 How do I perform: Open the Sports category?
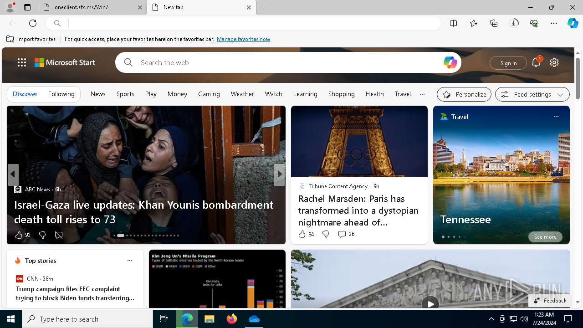coord(125,94)
